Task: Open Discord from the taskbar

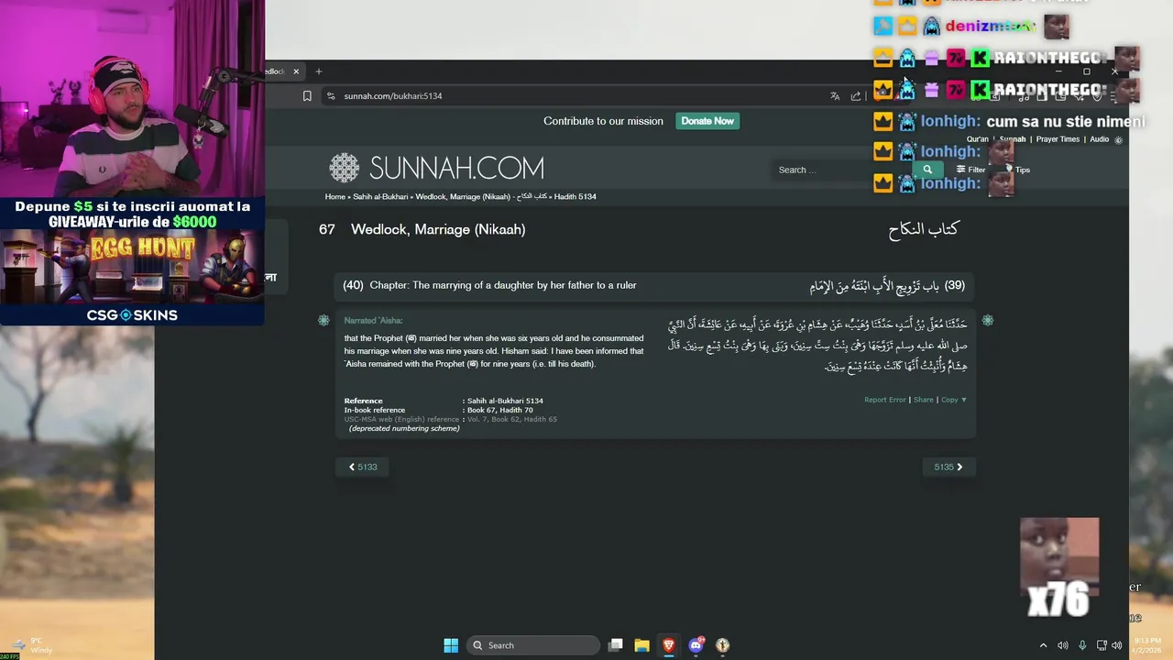Action: (x=696, y=645)
